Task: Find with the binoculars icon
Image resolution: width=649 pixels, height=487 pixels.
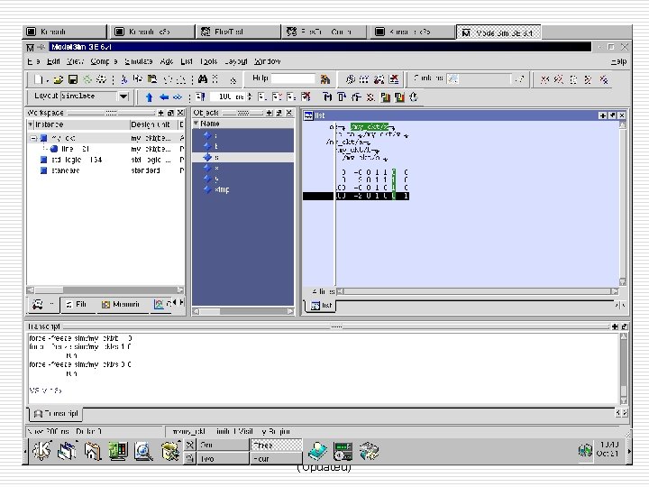Action: tap(203, 79)
